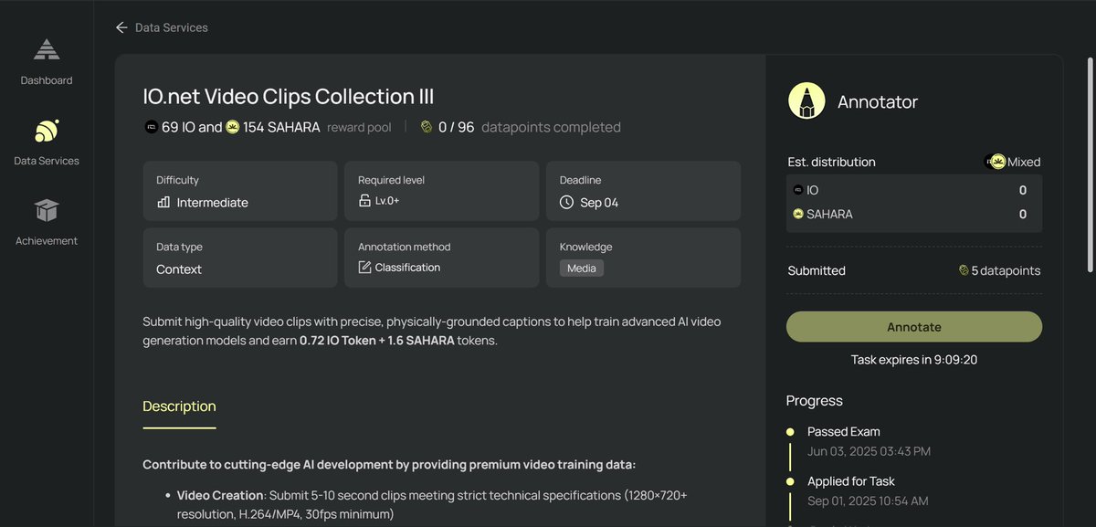The height and width of the screenshot is (527, 1096).
Task: Click the IO icon in Est. distribution
Action: [798, 190]
